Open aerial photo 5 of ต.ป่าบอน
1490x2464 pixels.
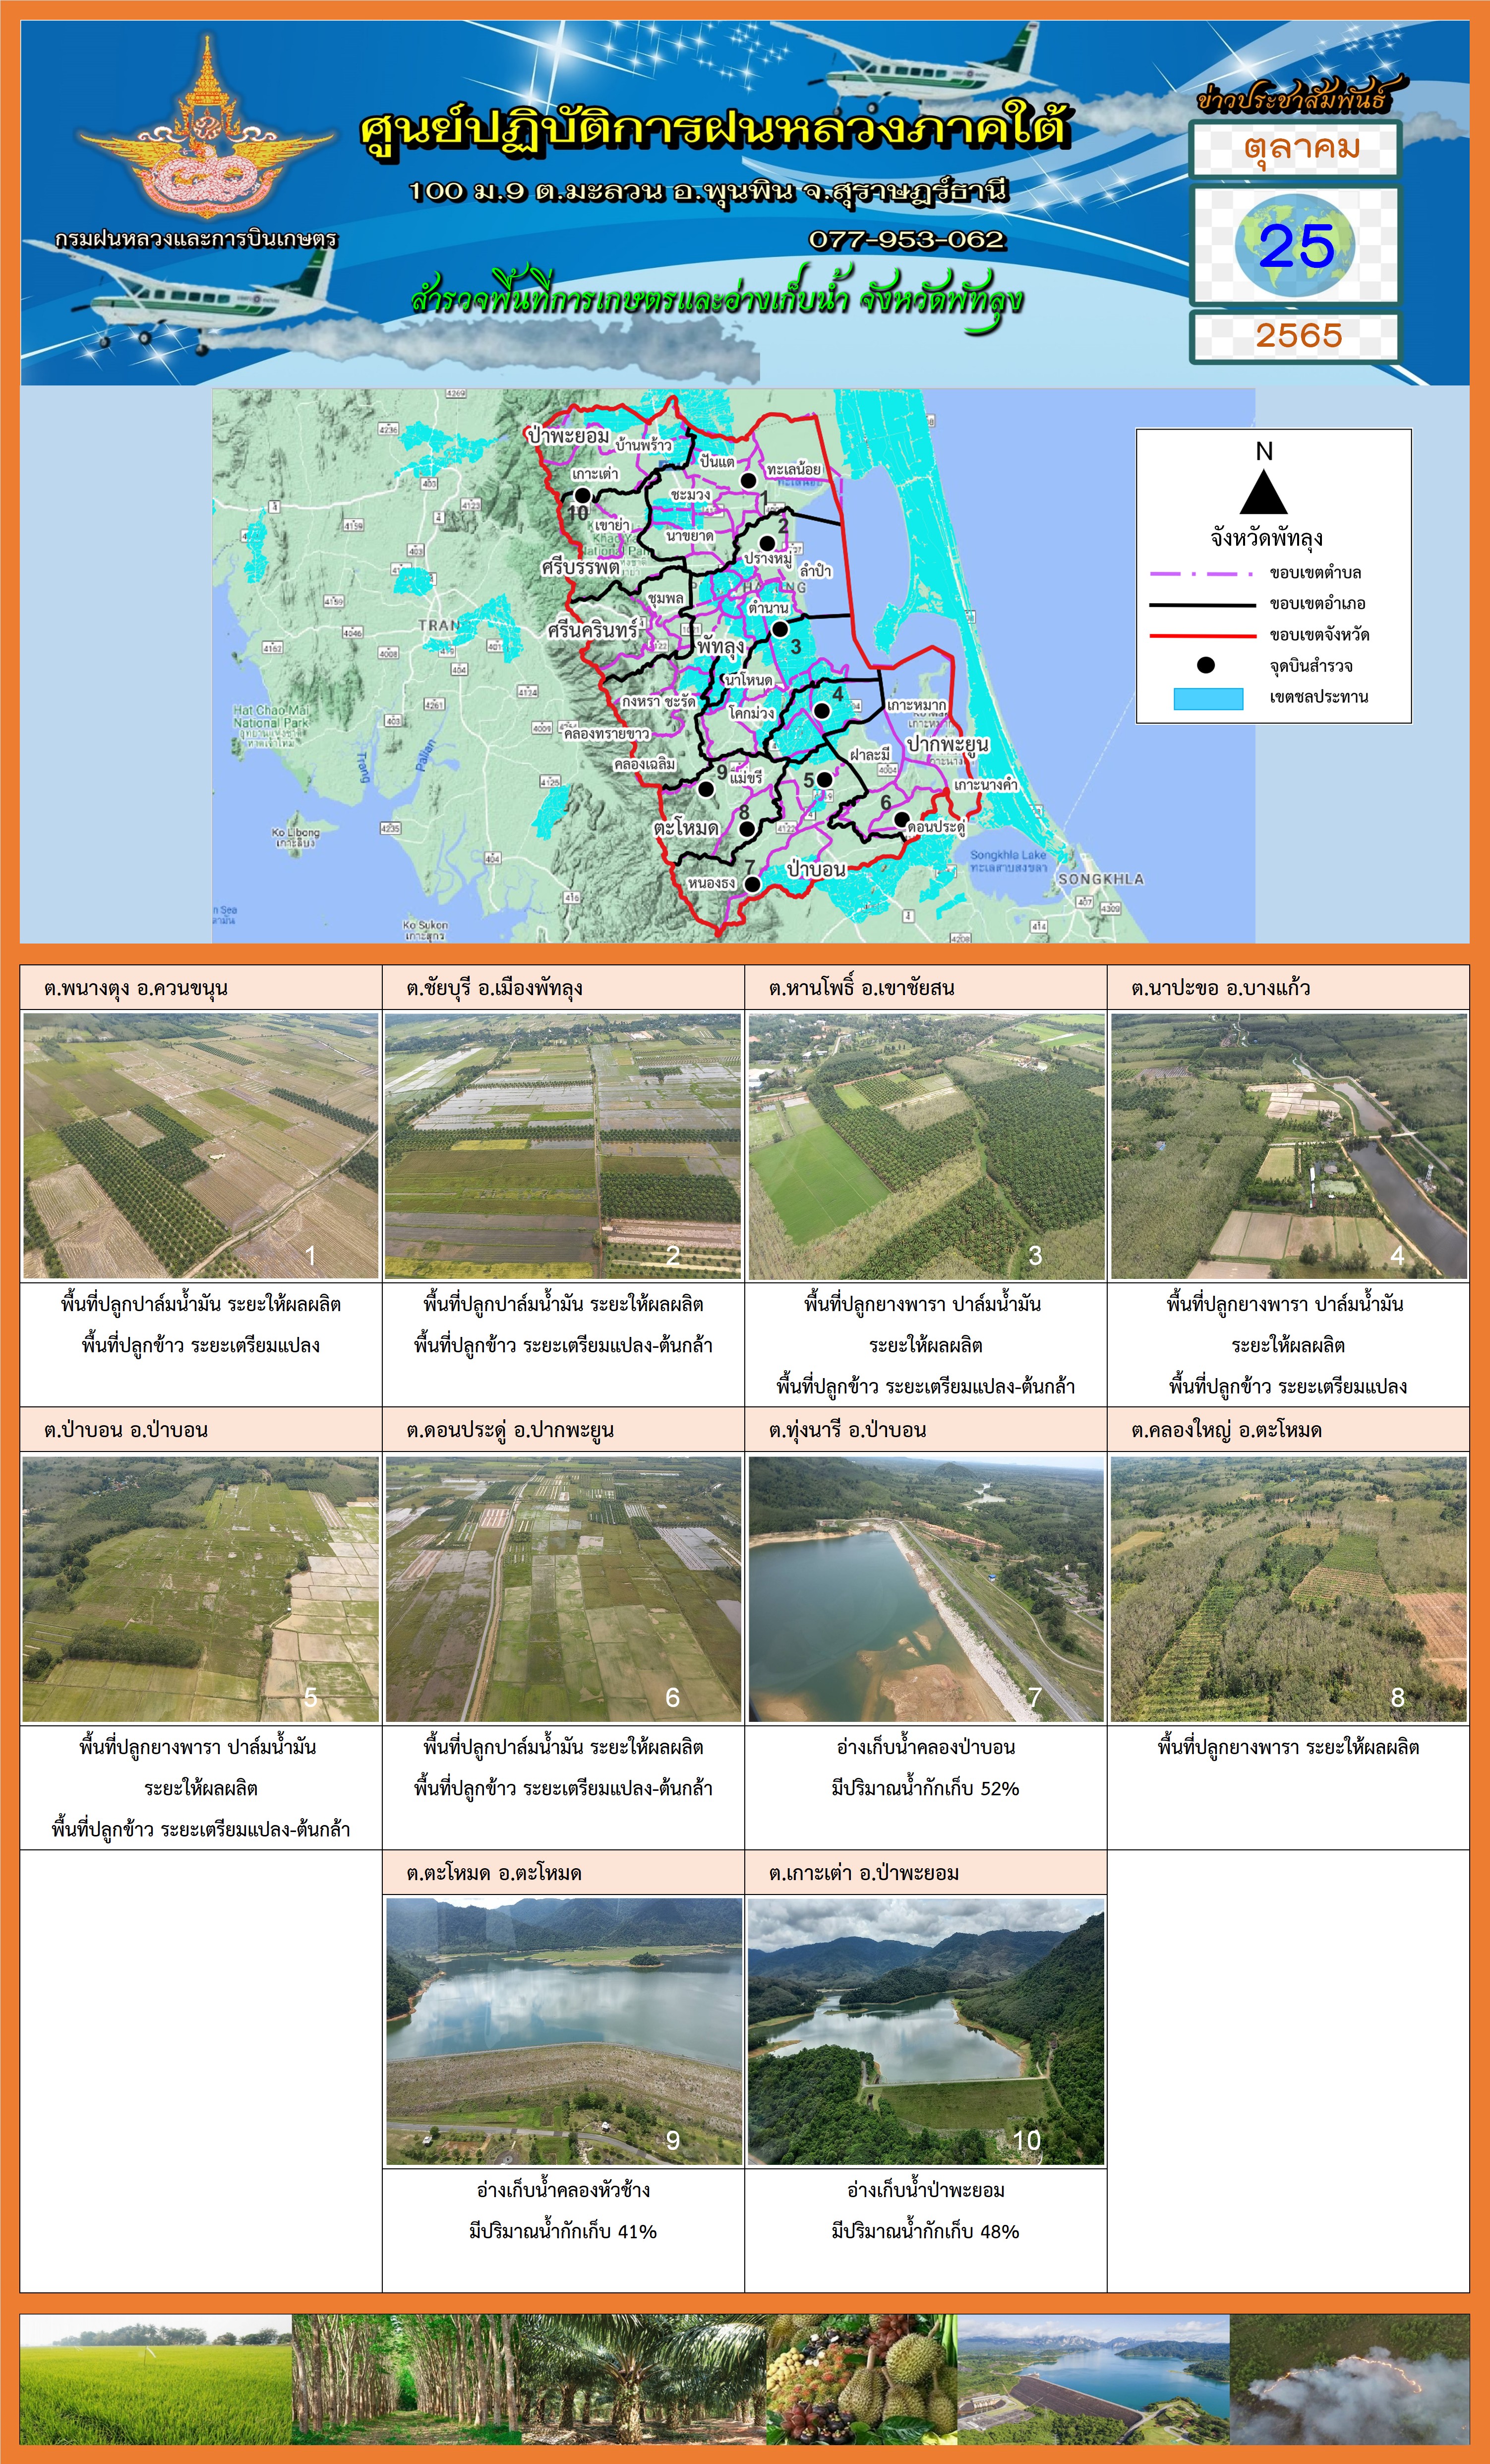click(x=201, y=1589)
